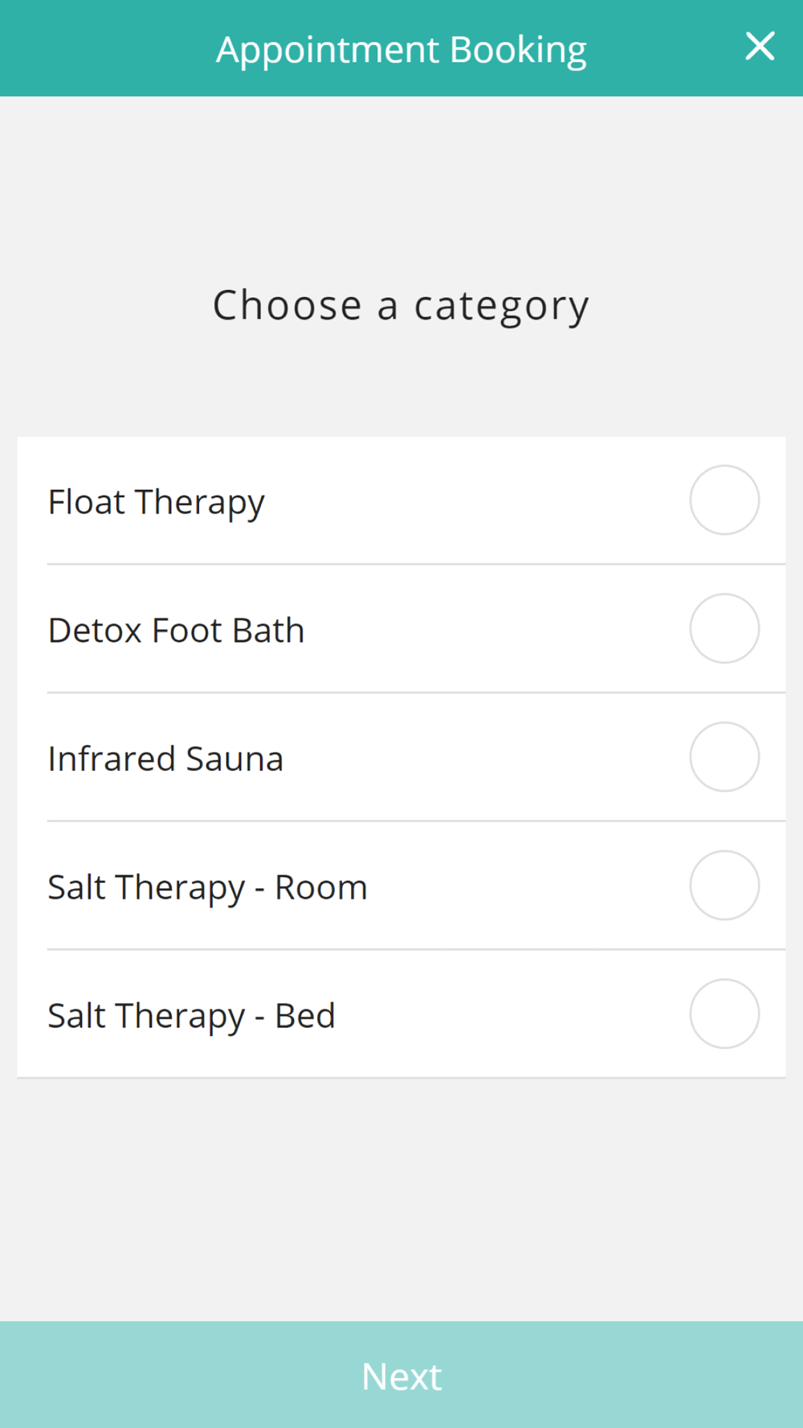Close the Appointment Booking dialog

pyautogui.click(x=760, y=47)
